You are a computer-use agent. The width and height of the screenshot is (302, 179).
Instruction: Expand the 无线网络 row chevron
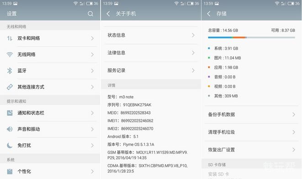[92, 54]
